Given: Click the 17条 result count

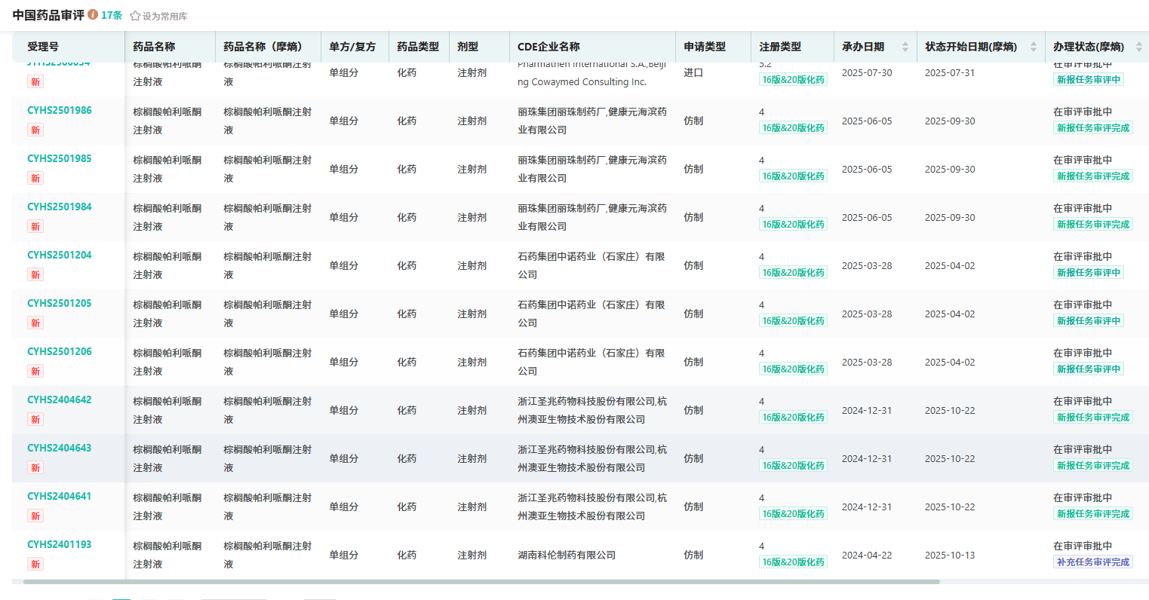Looking at the screenshot, I should (x=112, y=15).
